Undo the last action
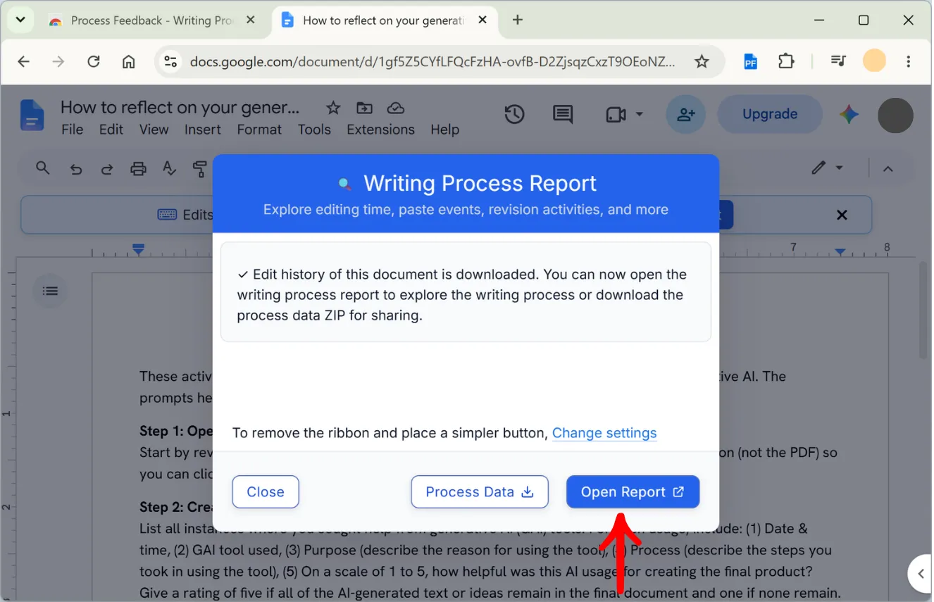Viewport: 934px width, 602px height. pyautogui.click(x=76, y=169)
